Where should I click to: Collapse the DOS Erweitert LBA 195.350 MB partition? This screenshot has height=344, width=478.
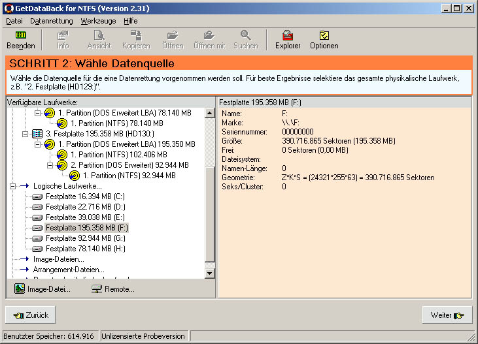click(37, 144)
